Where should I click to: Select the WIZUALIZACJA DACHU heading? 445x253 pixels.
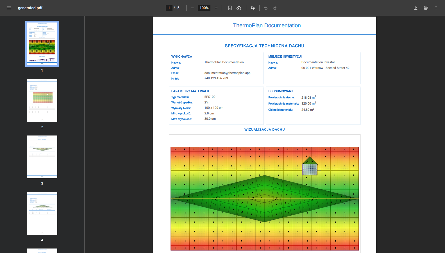(265, 130)
